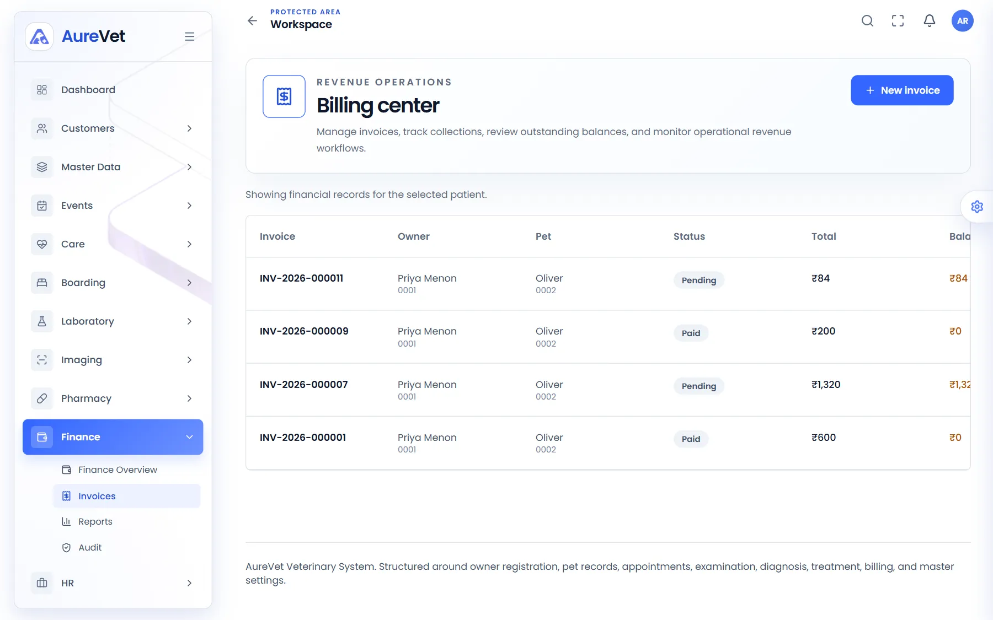Click the ₹600 total value
Viewport: 993px width, 620px height.
(824, 438)
